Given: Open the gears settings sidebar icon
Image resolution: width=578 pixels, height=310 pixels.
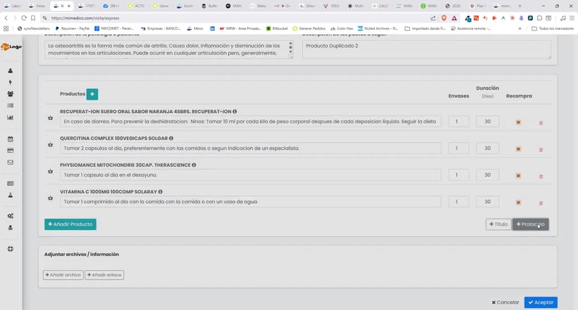Looking at the screenshot, I should click(10, 216).
